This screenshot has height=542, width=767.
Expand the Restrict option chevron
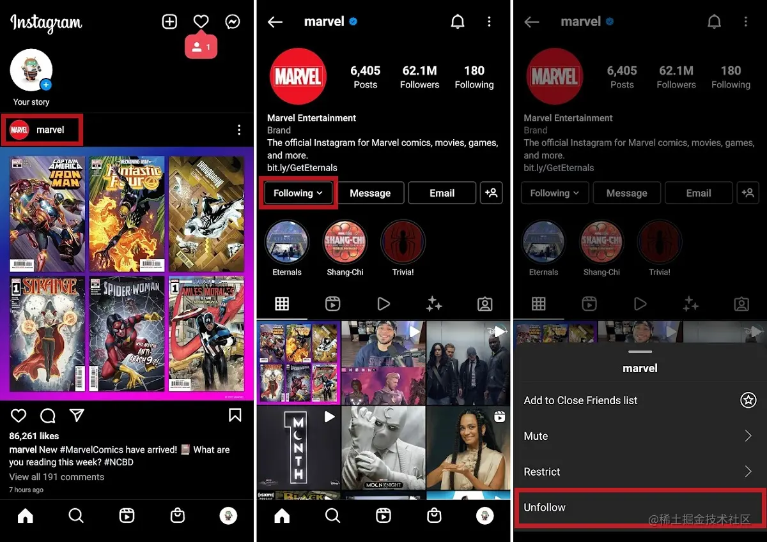[x=748, y=472]
